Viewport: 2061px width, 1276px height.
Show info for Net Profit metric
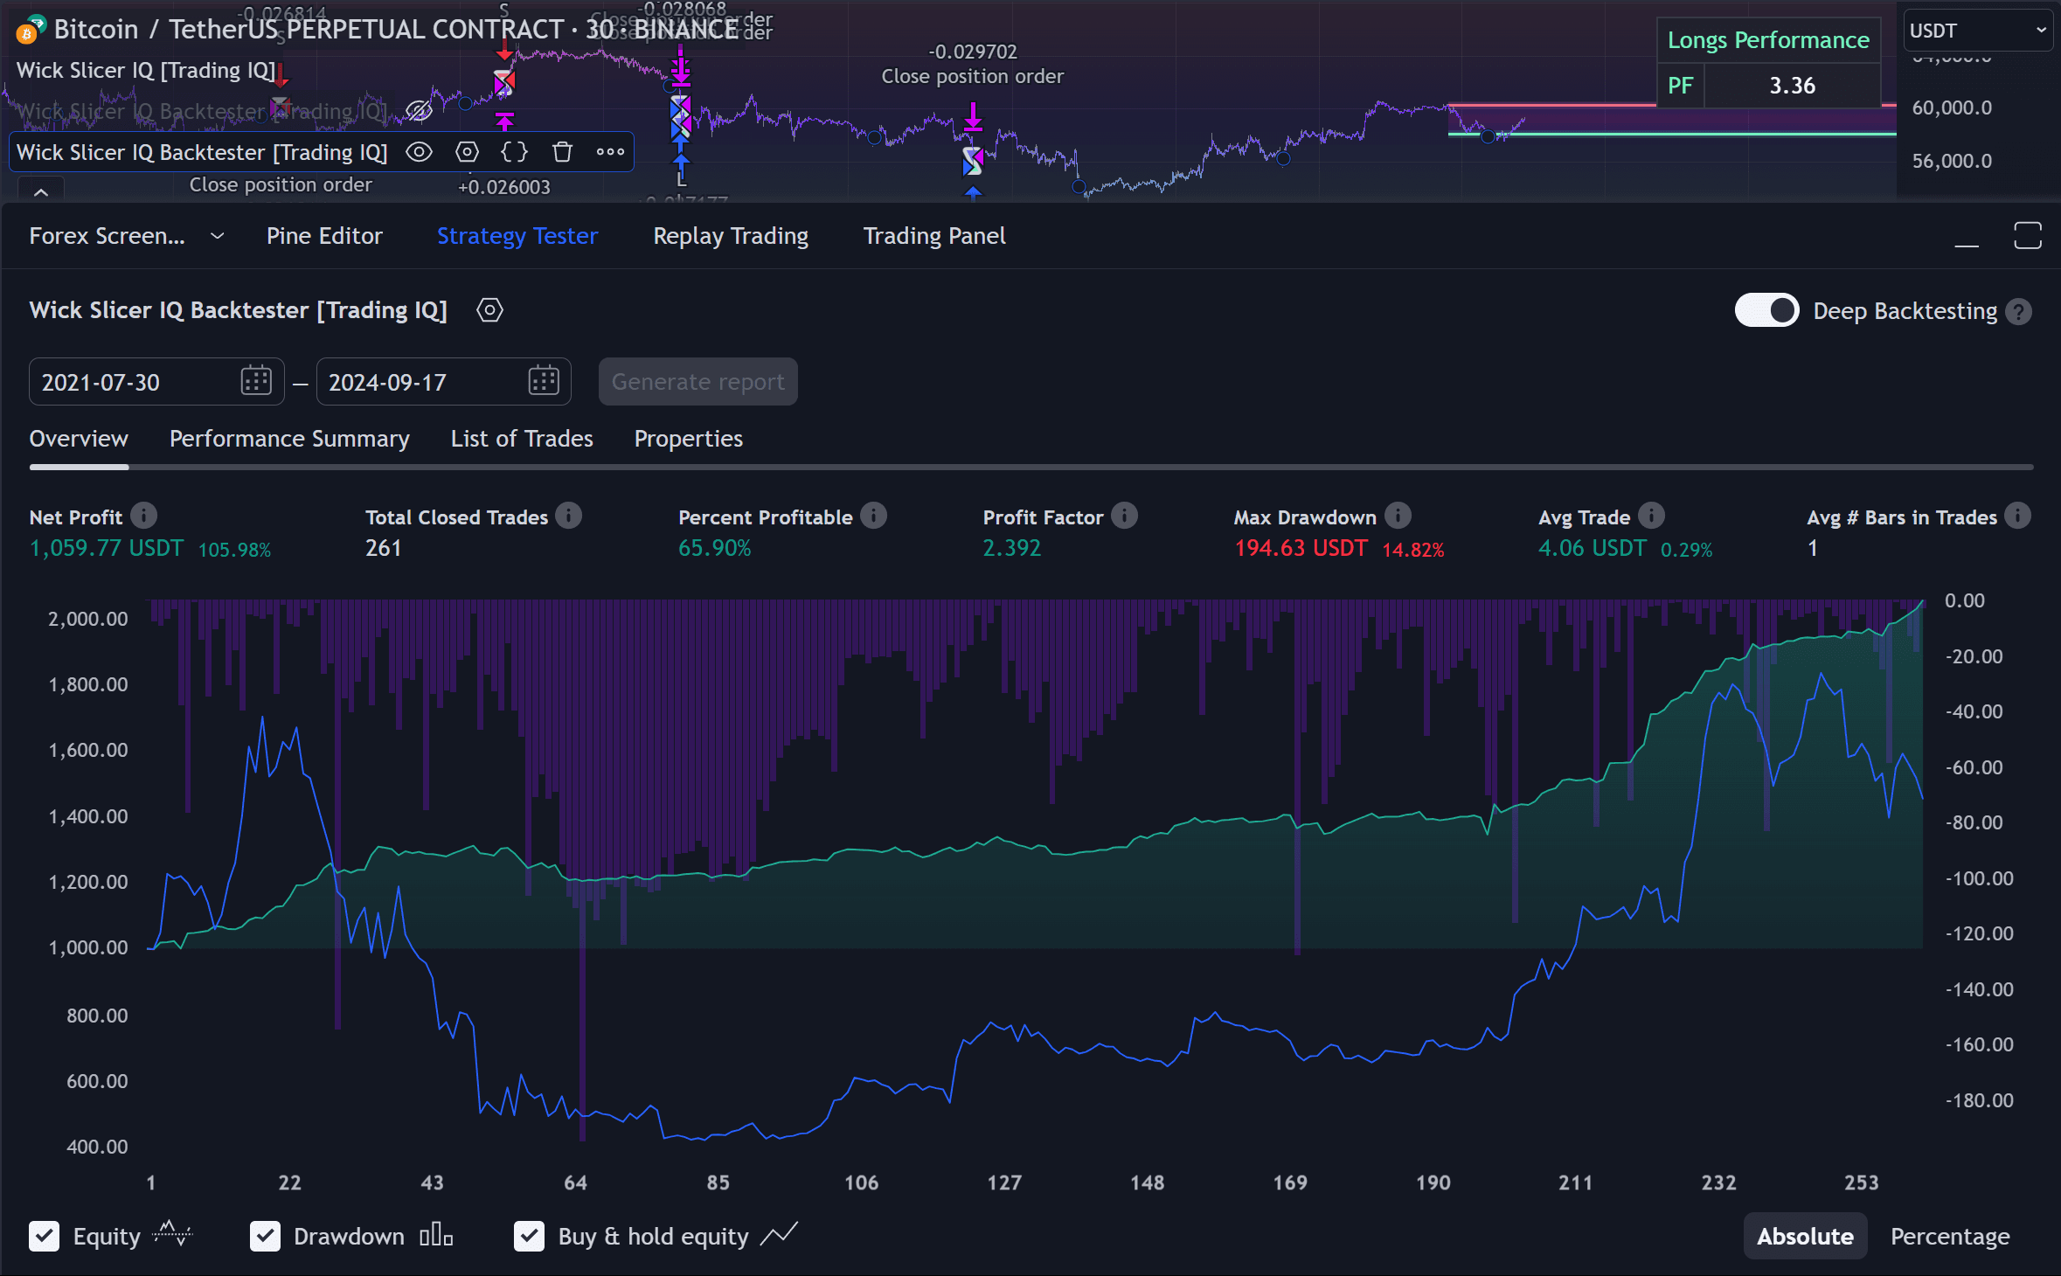click(144, 517)
